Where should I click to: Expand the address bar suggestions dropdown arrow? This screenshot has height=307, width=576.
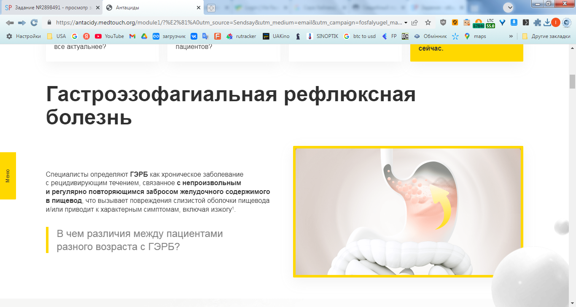[406, 23]
